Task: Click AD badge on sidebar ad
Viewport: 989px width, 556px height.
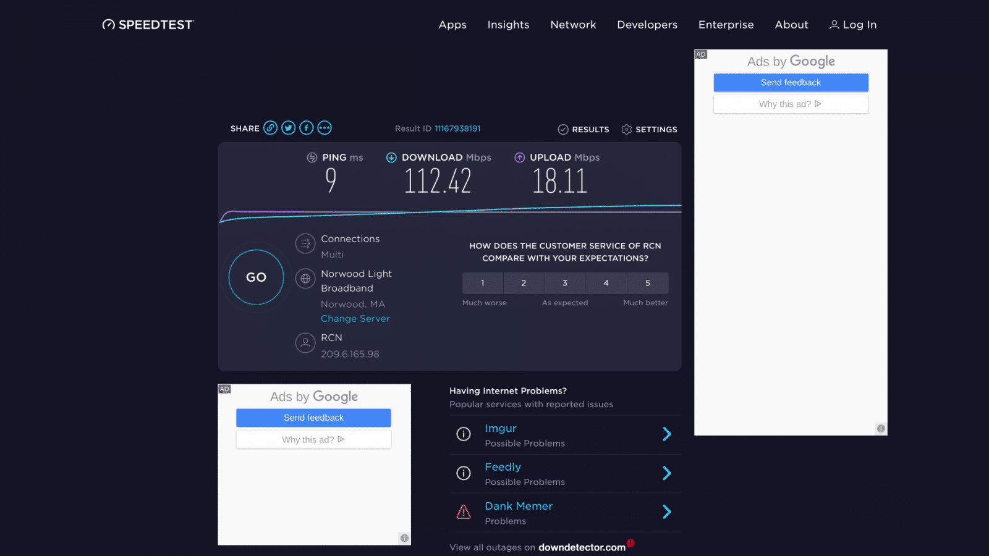Action: click(701, 54)
